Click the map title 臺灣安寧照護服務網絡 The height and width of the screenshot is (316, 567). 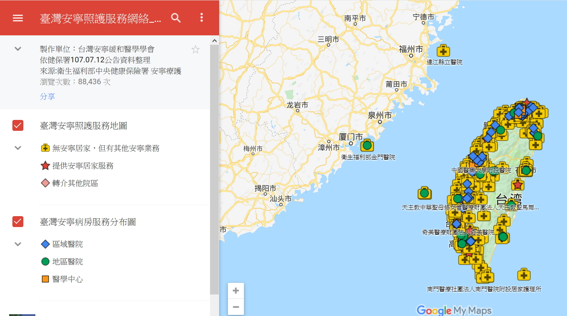click(100, 18)
